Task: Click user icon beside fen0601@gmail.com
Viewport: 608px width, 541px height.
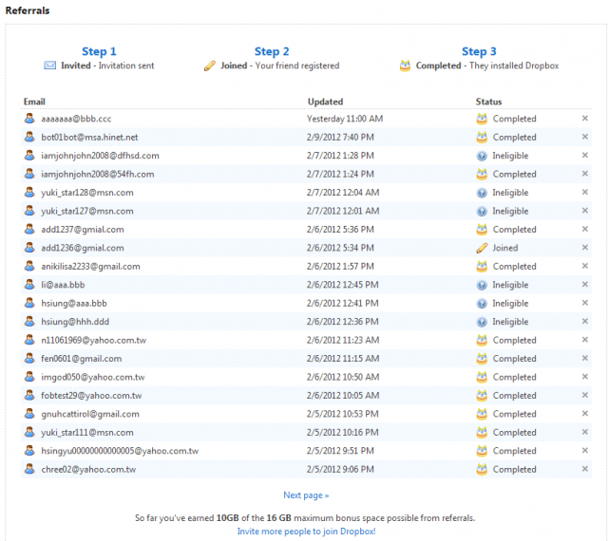Action: tap(29, 358)
